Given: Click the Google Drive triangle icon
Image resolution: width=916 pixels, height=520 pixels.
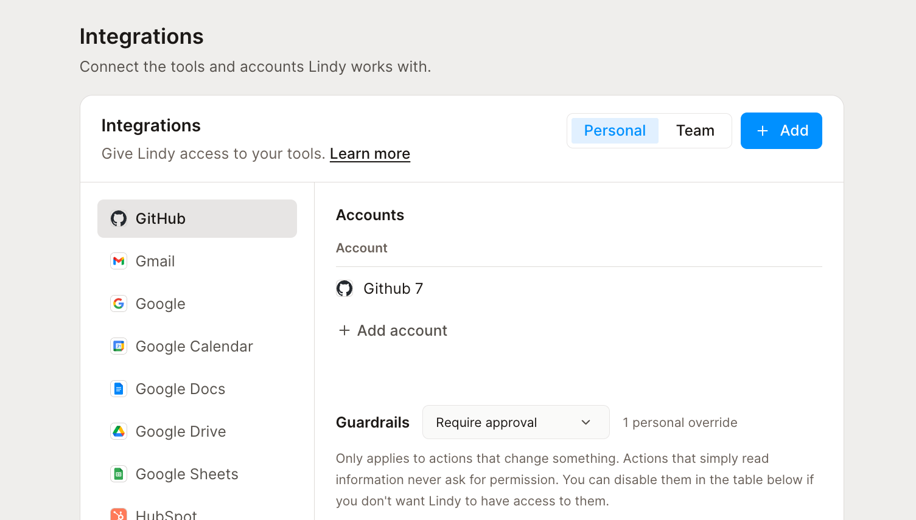Looking at the screenshot, I should coord(119,431).
